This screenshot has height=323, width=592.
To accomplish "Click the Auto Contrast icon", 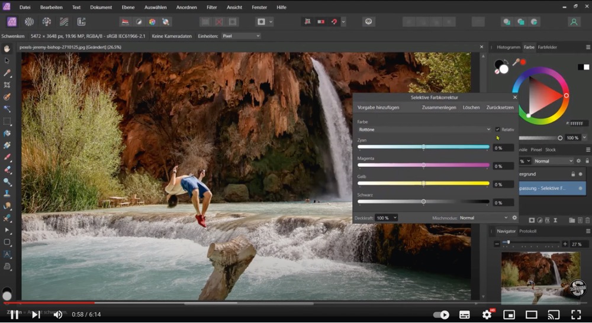I will pyautogui.click(x=139, y=22).
